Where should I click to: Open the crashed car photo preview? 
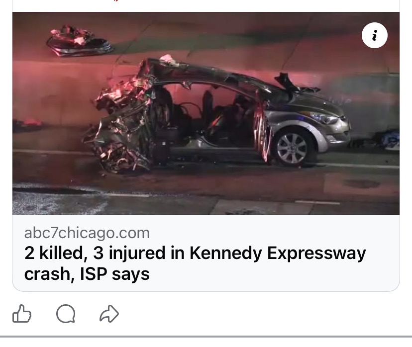click(x=206, y=113)
